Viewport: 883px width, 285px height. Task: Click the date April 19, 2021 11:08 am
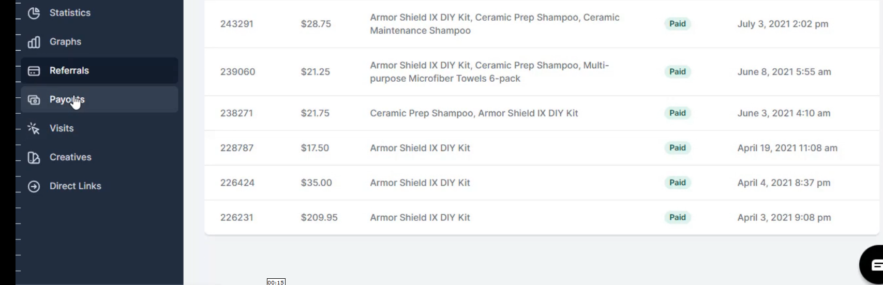(x=787, y=148)
